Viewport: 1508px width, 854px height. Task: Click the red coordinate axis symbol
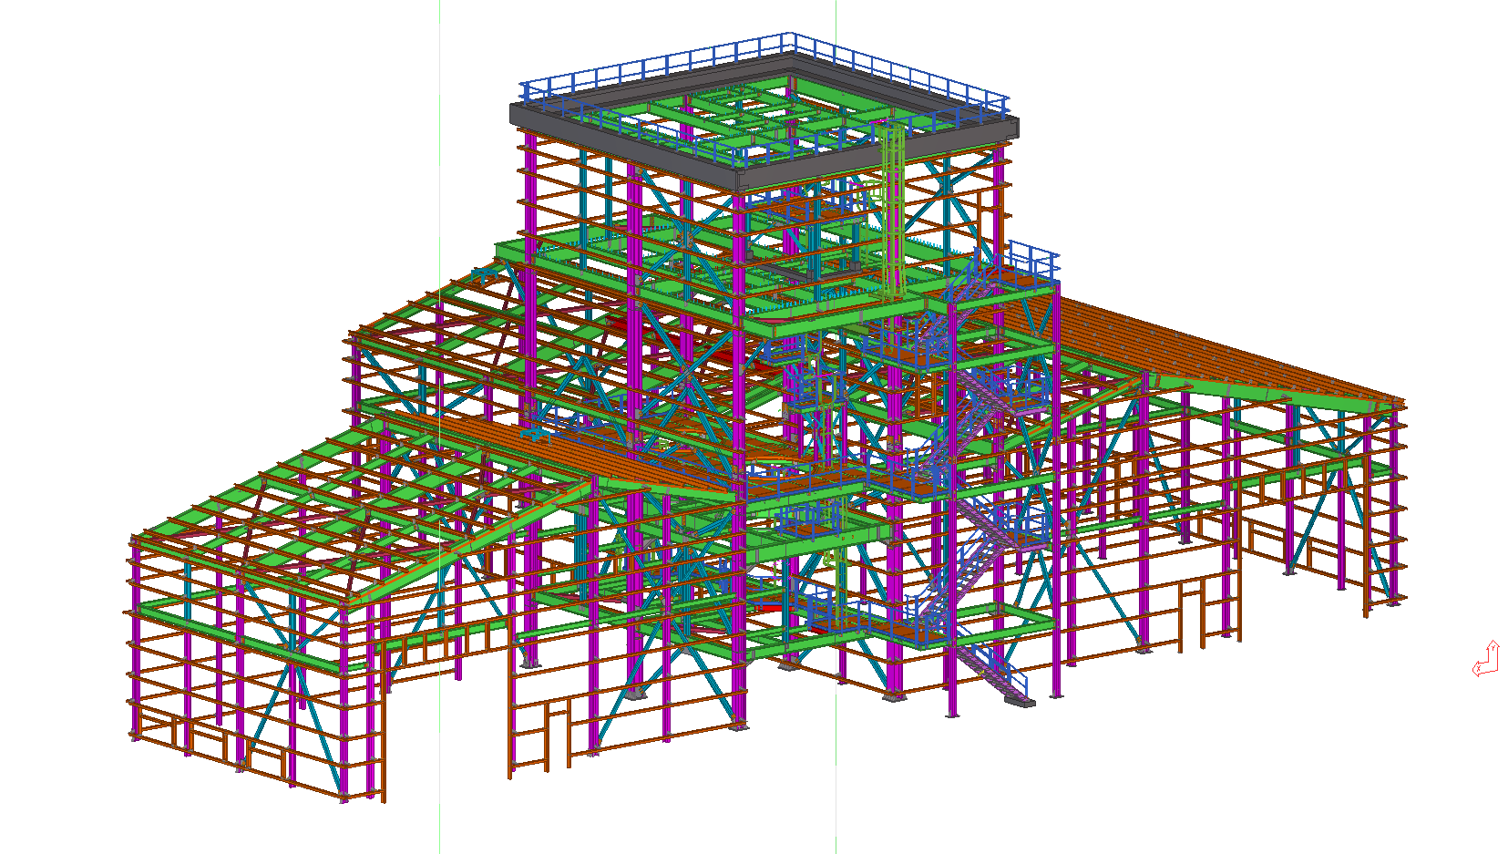[1486, 661]
